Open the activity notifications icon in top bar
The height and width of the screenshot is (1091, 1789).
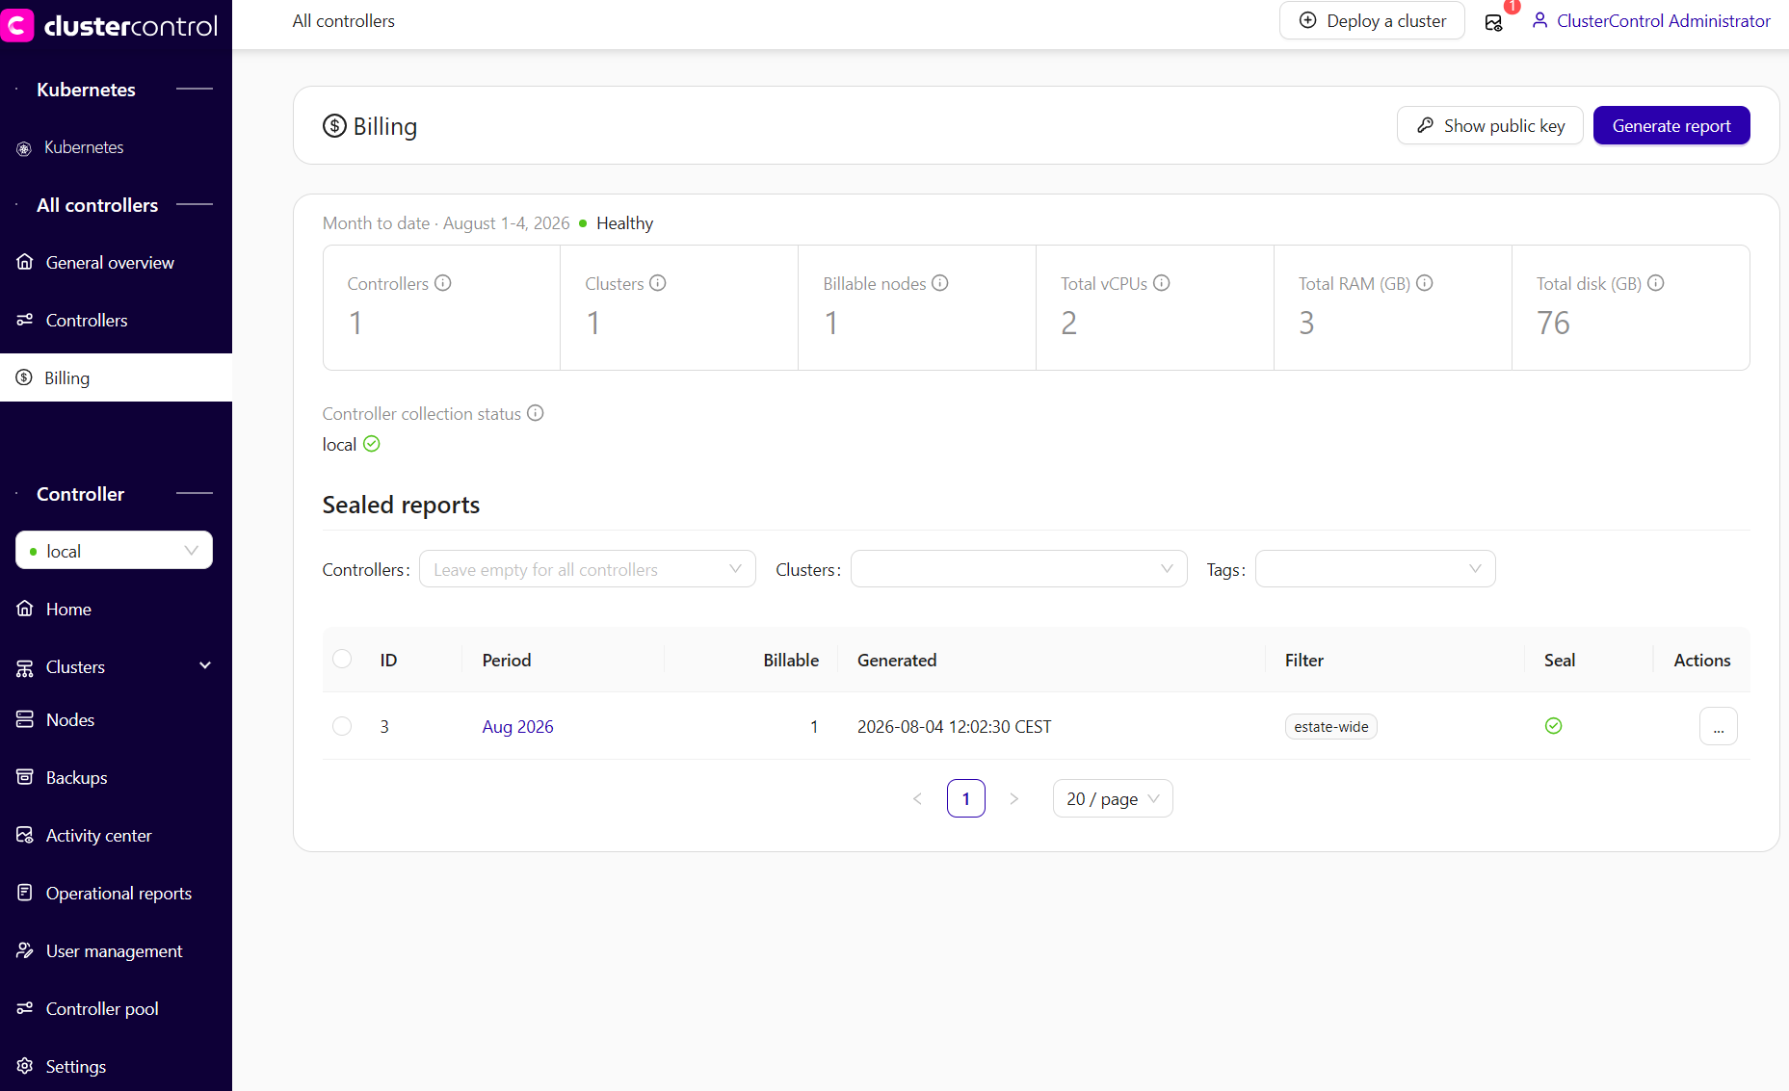pyautogui.click(x=1493, y=22)
